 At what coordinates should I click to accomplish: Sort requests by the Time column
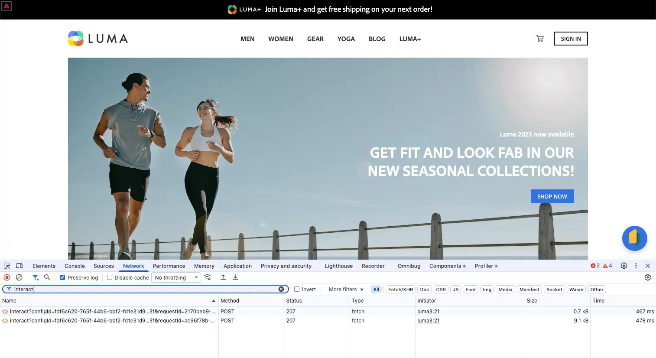click(x=623, y=300)
